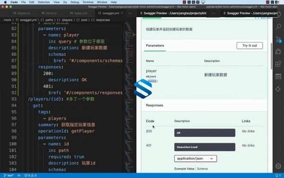Screen dimensions: 284x178
Task: Click the Unauthorized description box for 401
Action: tap(204, 147)
